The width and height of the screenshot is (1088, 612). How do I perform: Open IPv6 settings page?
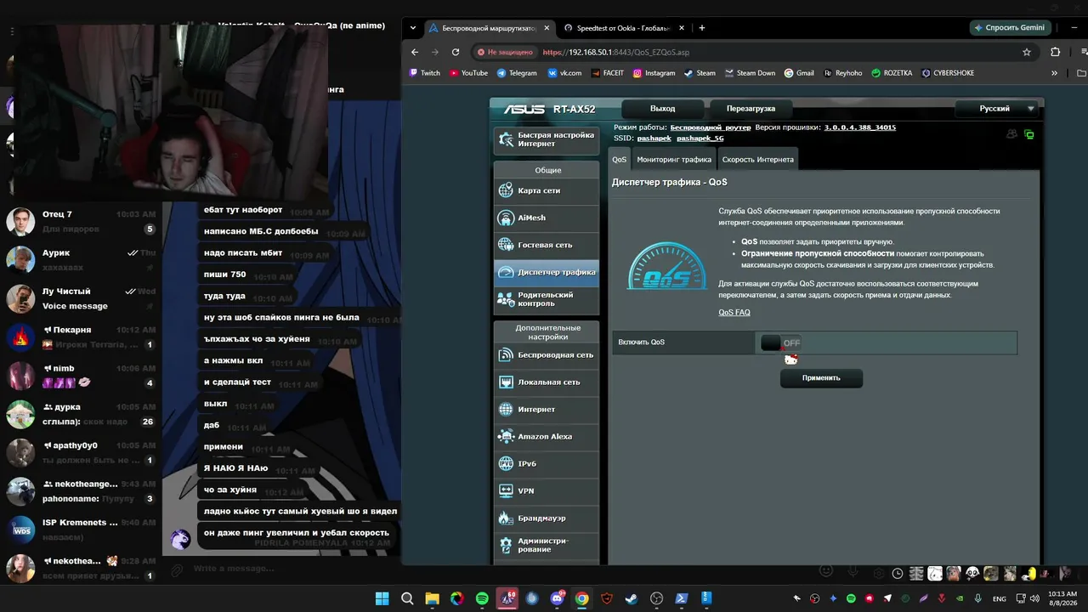tap(546, 463)
